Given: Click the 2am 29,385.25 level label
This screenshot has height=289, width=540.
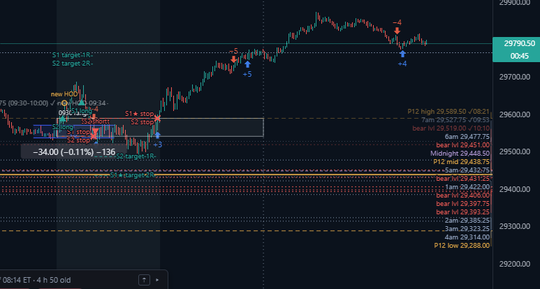Looking at the screenshot, I should point(467,220).
